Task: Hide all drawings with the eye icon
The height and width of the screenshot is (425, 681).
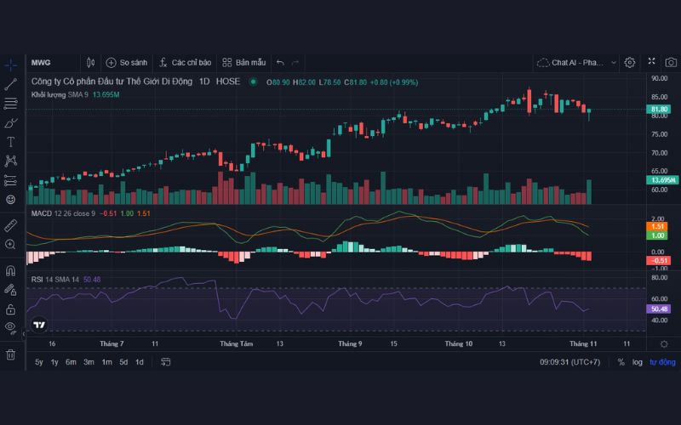Action: pos(10,327)
